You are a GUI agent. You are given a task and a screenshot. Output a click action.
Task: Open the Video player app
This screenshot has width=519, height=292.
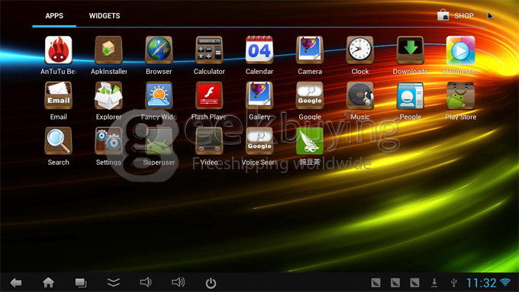tap(209, 141)
